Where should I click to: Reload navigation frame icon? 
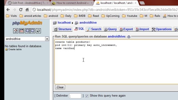38,31
